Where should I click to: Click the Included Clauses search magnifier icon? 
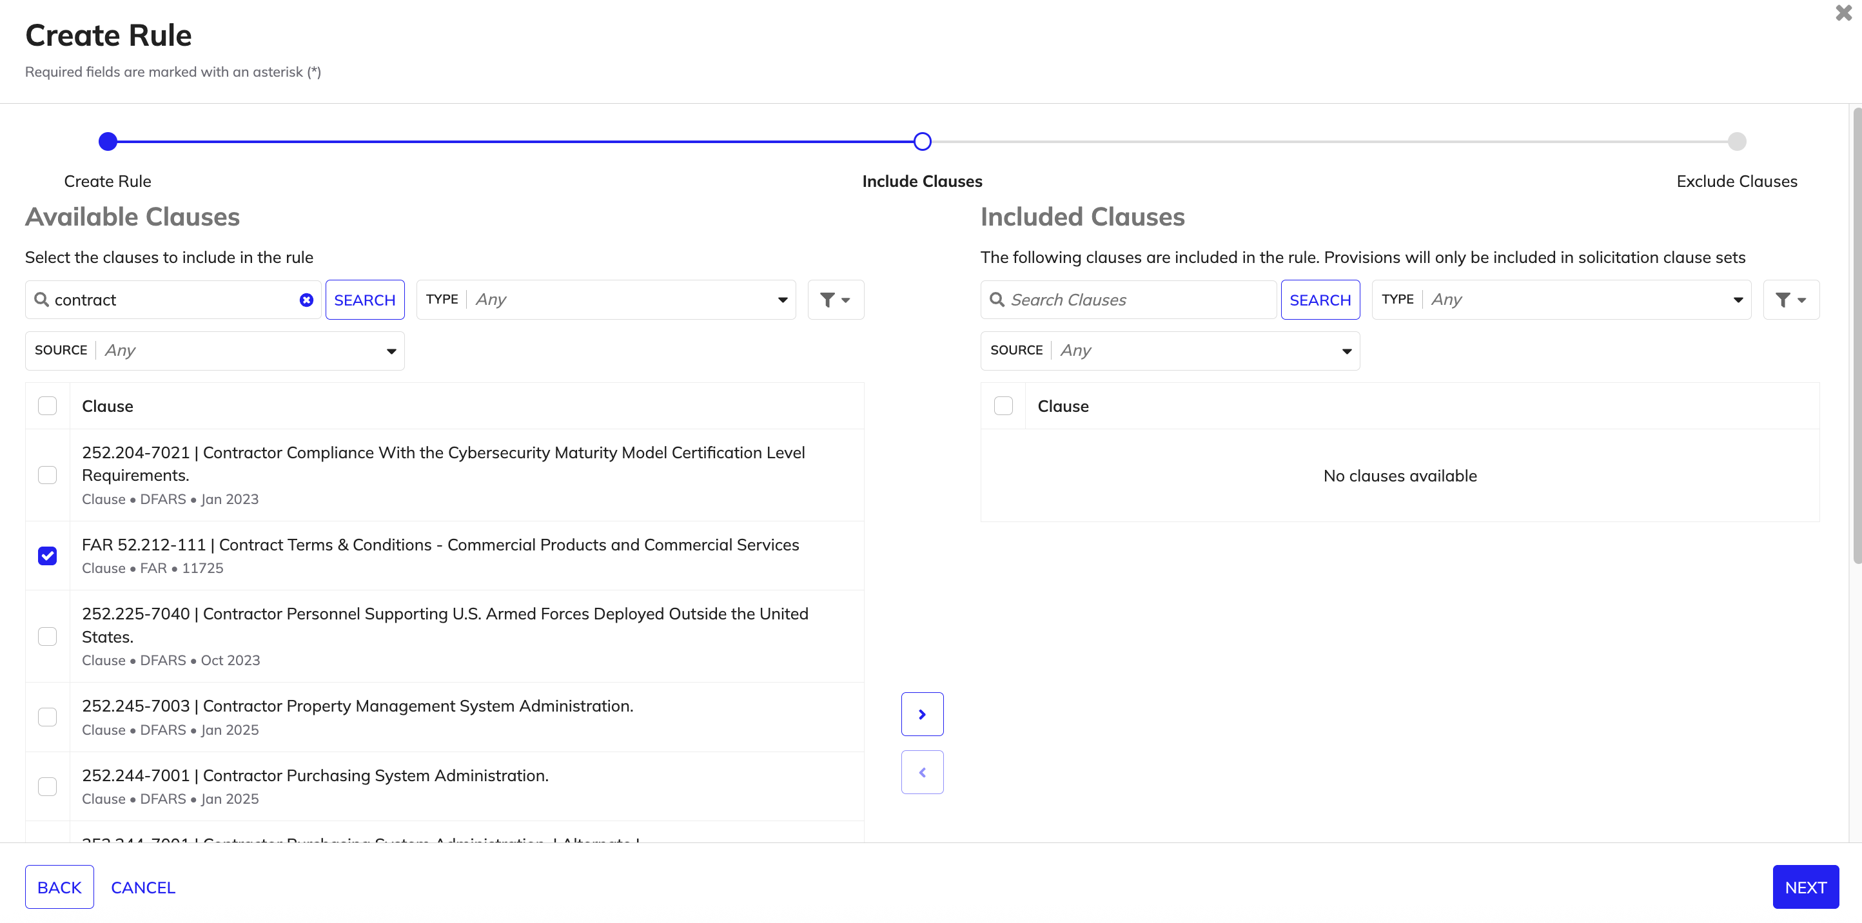pos(997,300)
